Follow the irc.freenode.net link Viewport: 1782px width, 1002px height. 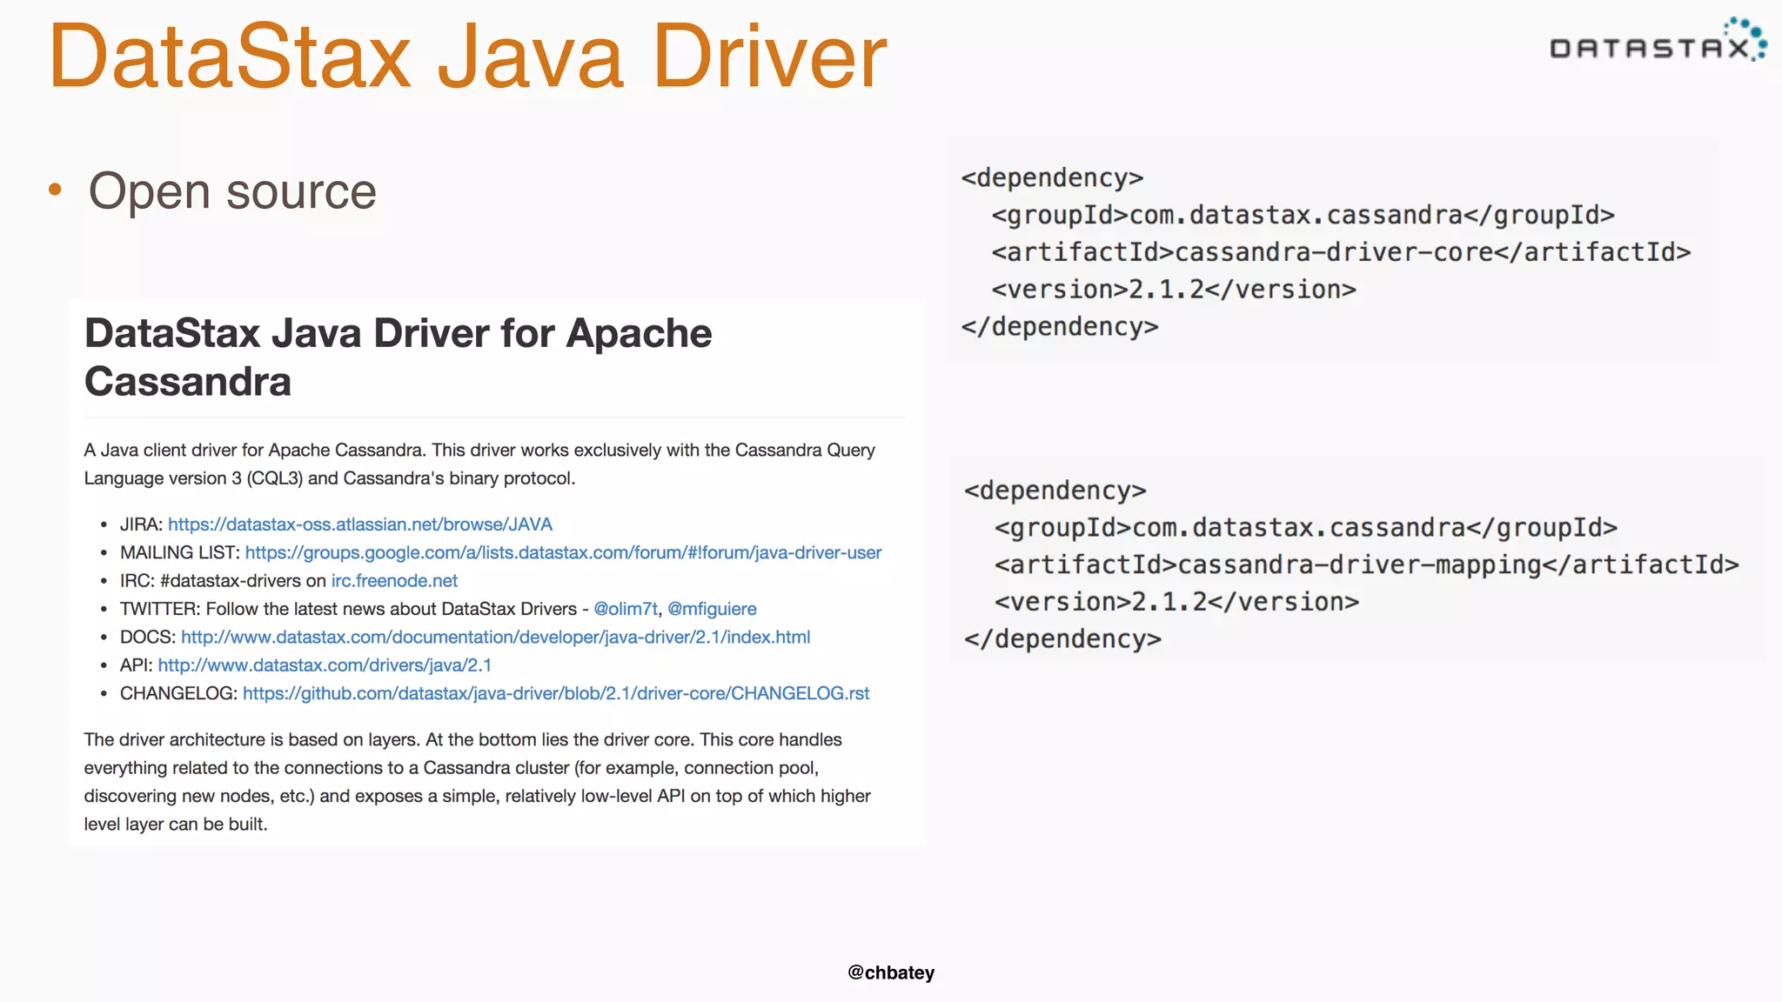pyautogui.click(x=394, y=580)
